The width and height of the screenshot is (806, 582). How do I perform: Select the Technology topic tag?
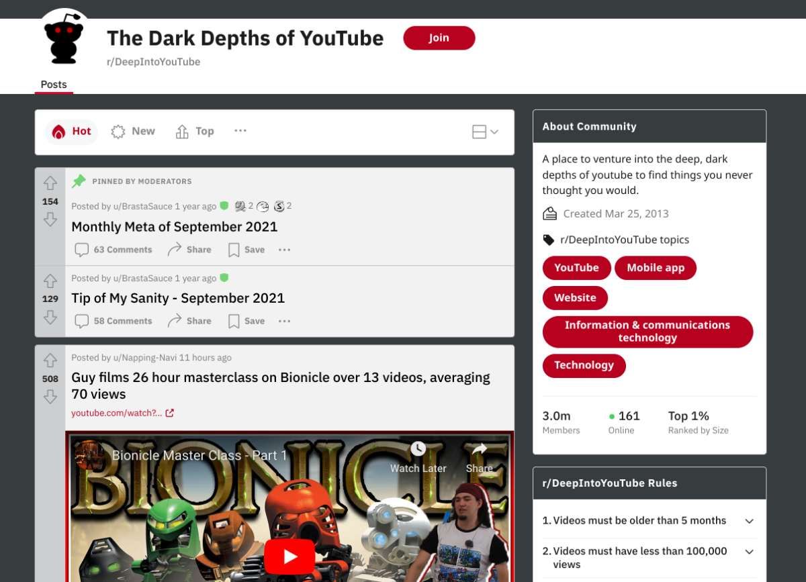pos(584,365)
